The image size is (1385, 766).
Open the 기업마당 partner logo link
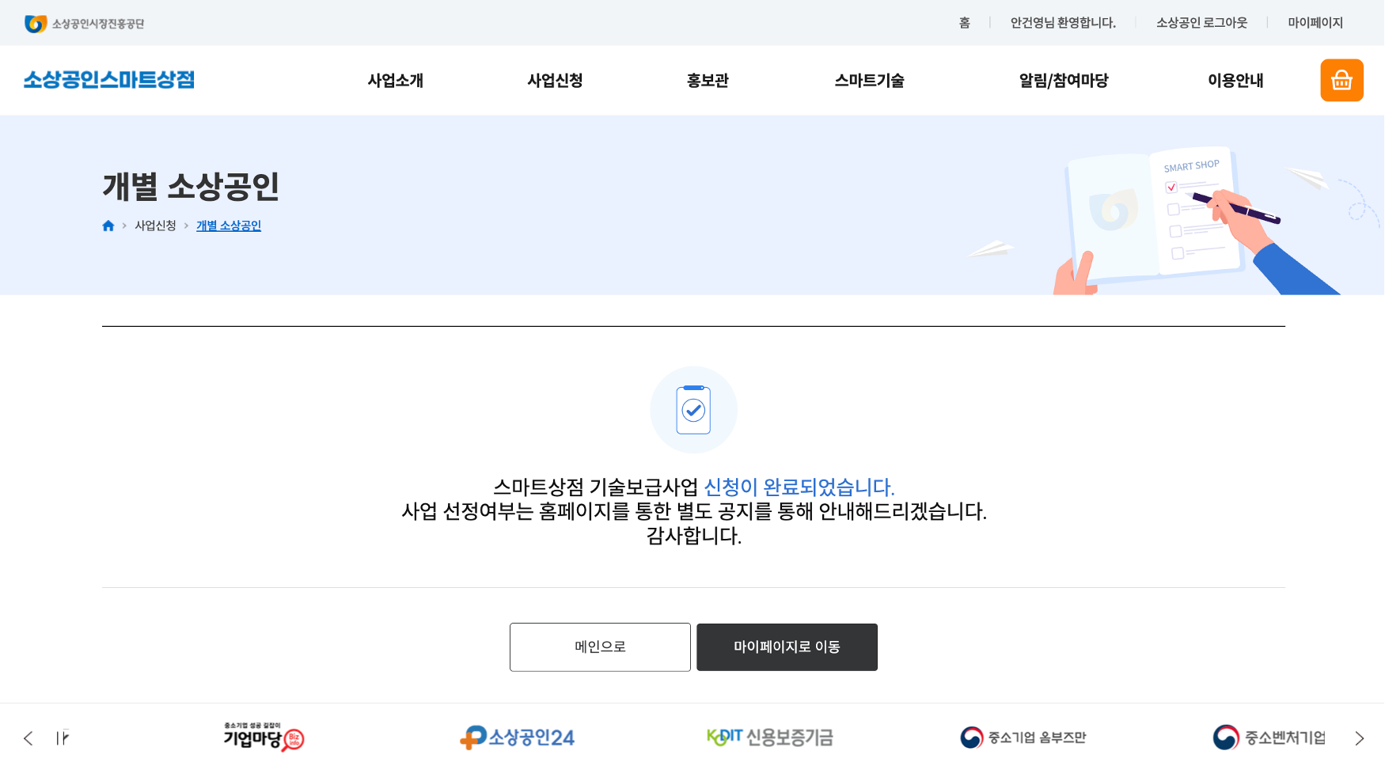[264, 738]
